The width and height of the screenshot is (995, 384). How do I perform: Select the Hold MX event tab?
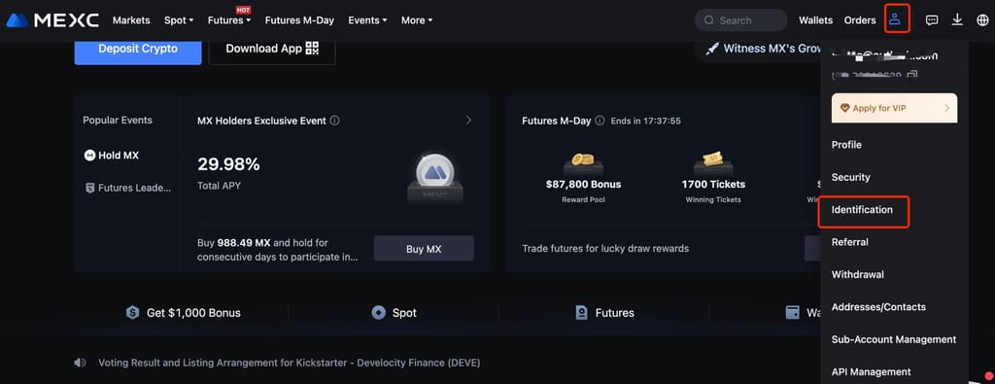click(112, 155)
